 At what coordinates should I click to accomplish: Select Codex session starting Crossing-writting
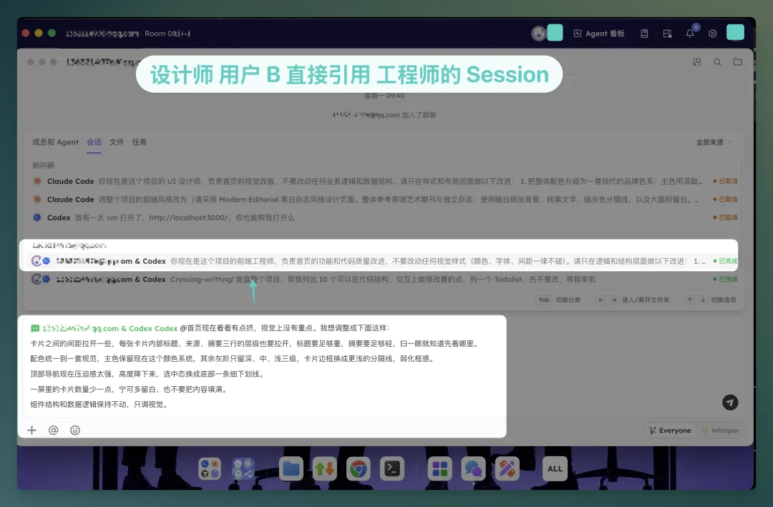(x=384, y=280)
